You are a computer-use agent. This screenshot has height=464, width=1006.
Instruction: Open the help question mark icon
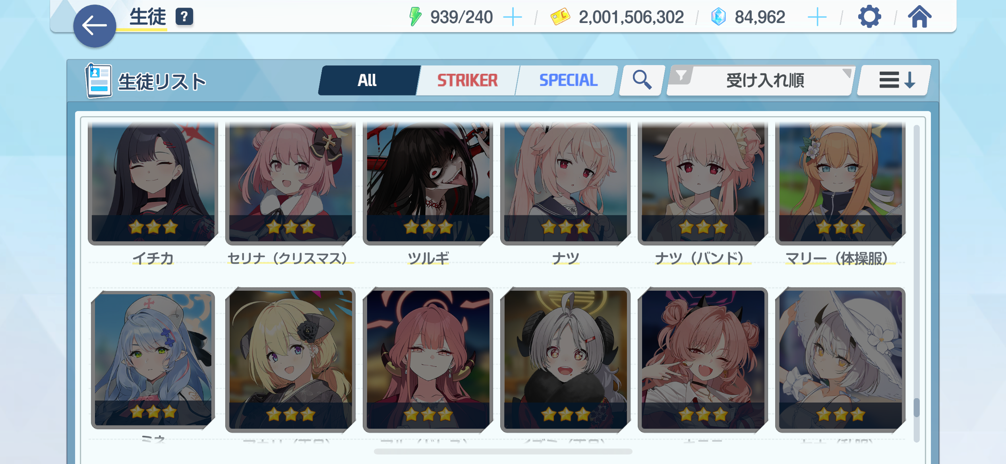(184, 17)
